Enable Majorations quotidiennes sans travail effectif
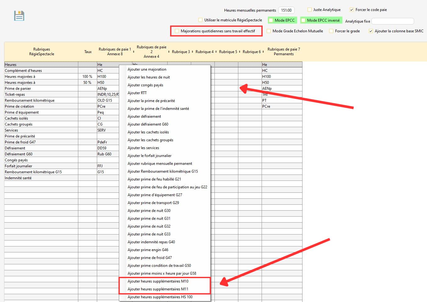 tap(177, 31)
